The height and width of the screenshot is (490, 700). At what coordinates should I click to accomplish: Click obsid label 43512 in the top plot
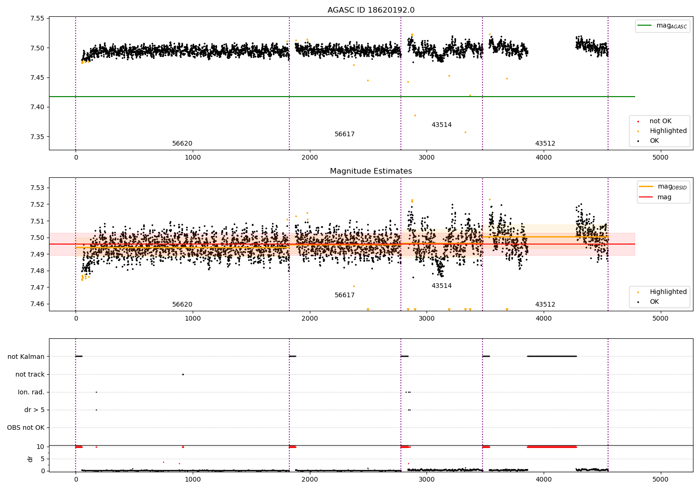(545, 144)
